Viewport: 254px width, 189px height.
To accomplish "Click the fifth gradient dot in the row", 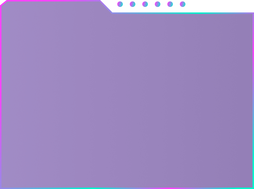I will click(170, 4).
